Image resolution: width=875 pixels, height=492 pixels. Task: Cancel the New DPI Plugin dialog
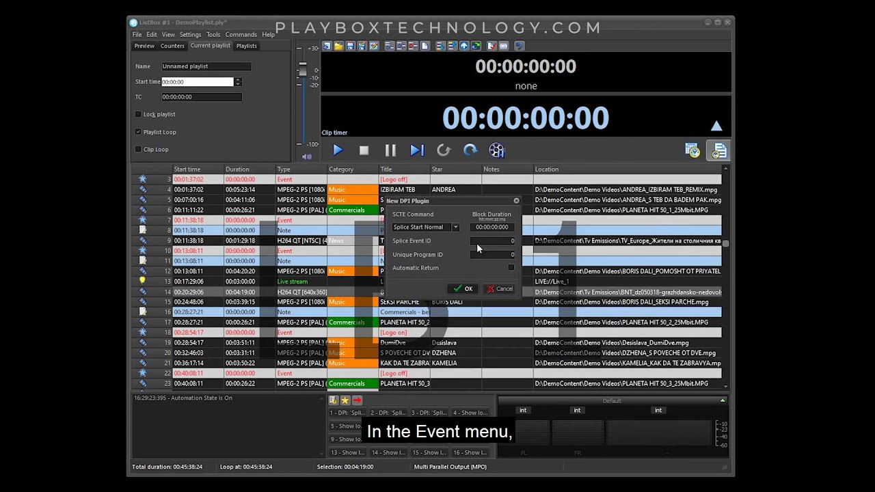pos(500,289)
